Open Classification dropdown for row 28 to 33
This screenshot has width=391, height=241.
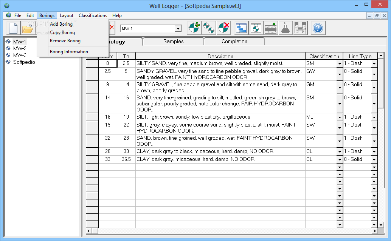(x=340, y=151)
